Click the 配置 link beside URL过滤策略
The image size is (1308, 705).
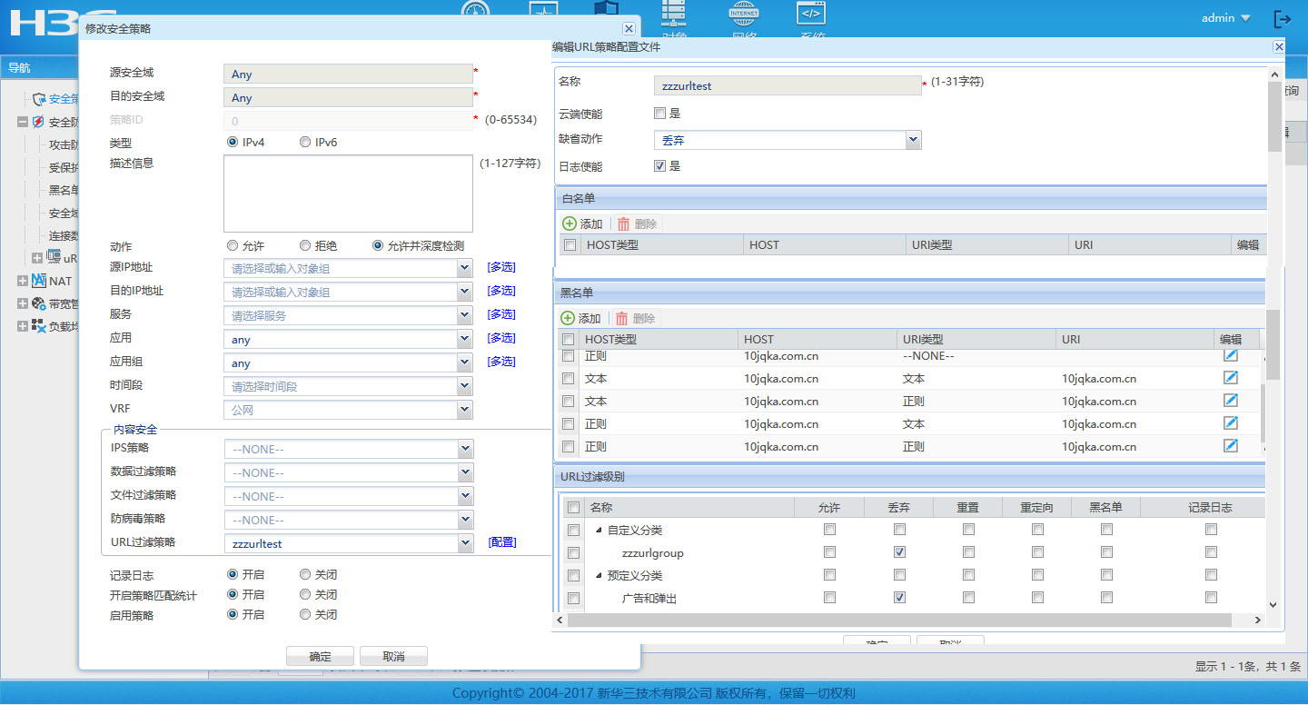click(x=502, y=542)
